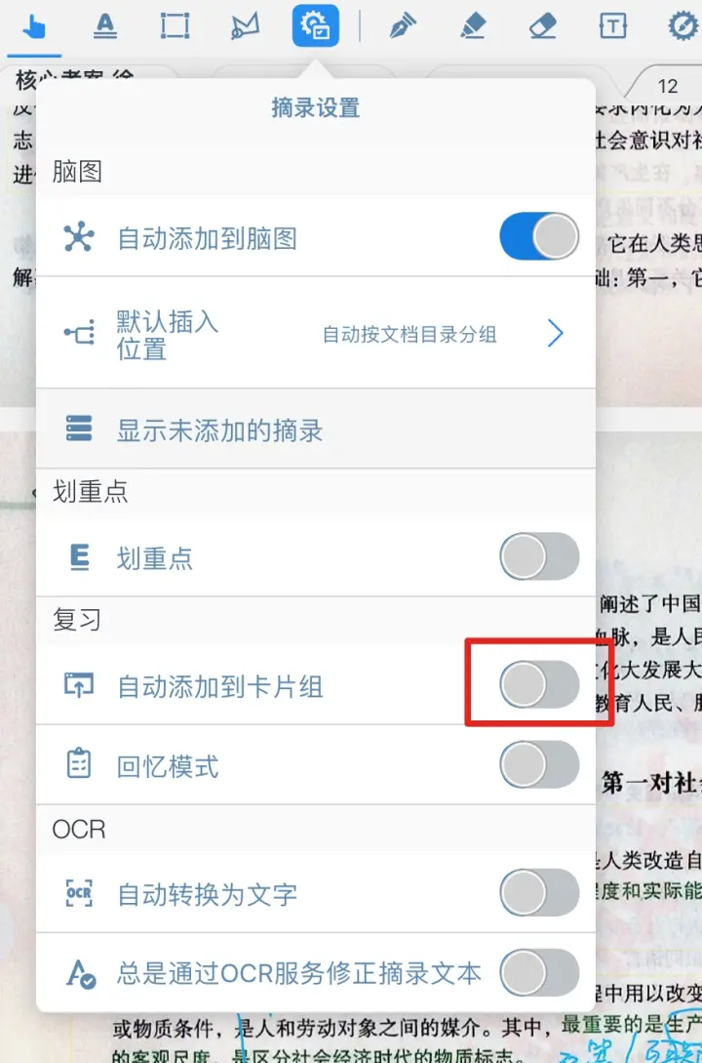Select the eraser tool

[542, 26]
